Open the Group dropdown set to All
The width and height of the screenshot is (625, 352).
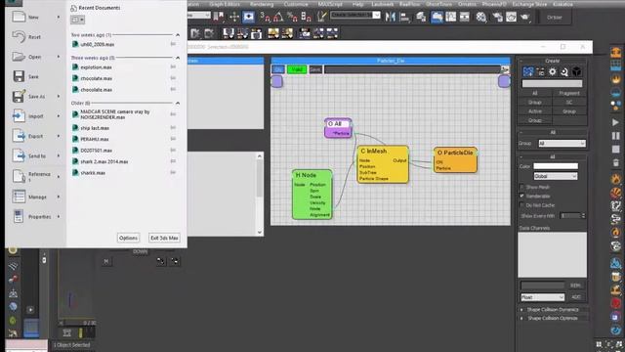point(562,143)
